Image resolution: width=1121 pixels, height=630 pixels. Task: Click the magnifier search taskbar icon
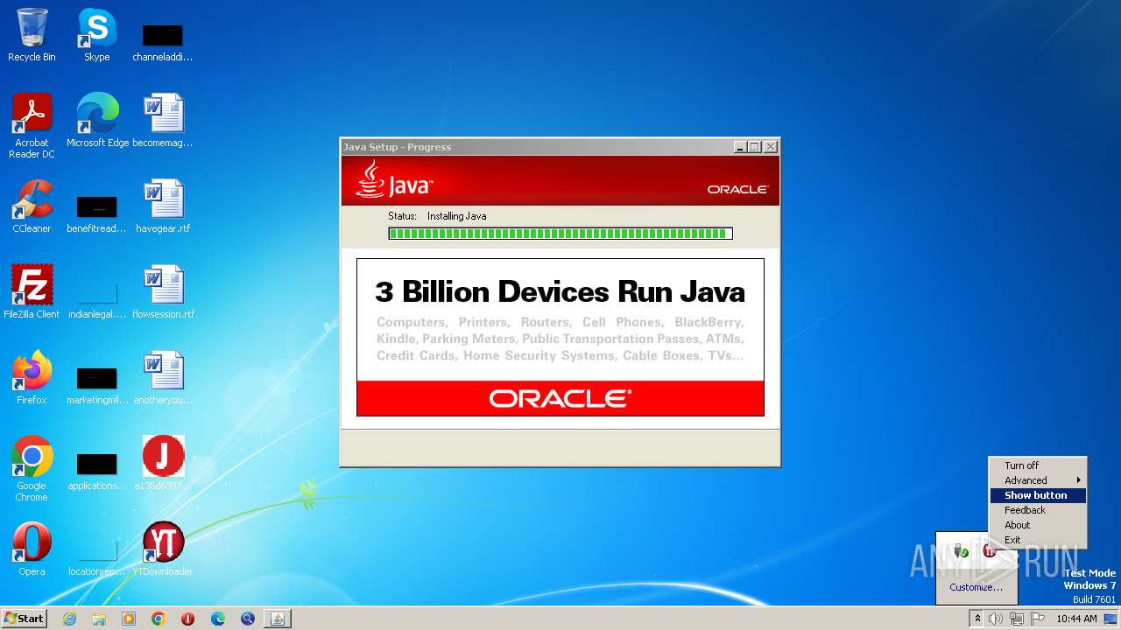point(248,619)
